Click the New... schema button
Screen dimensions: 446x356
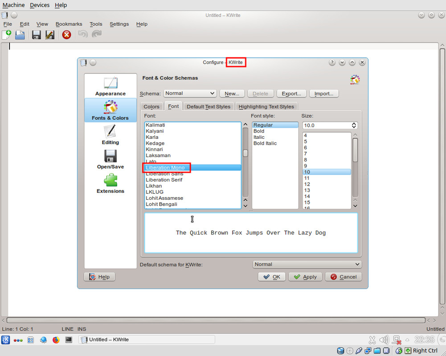coord(232,93)
